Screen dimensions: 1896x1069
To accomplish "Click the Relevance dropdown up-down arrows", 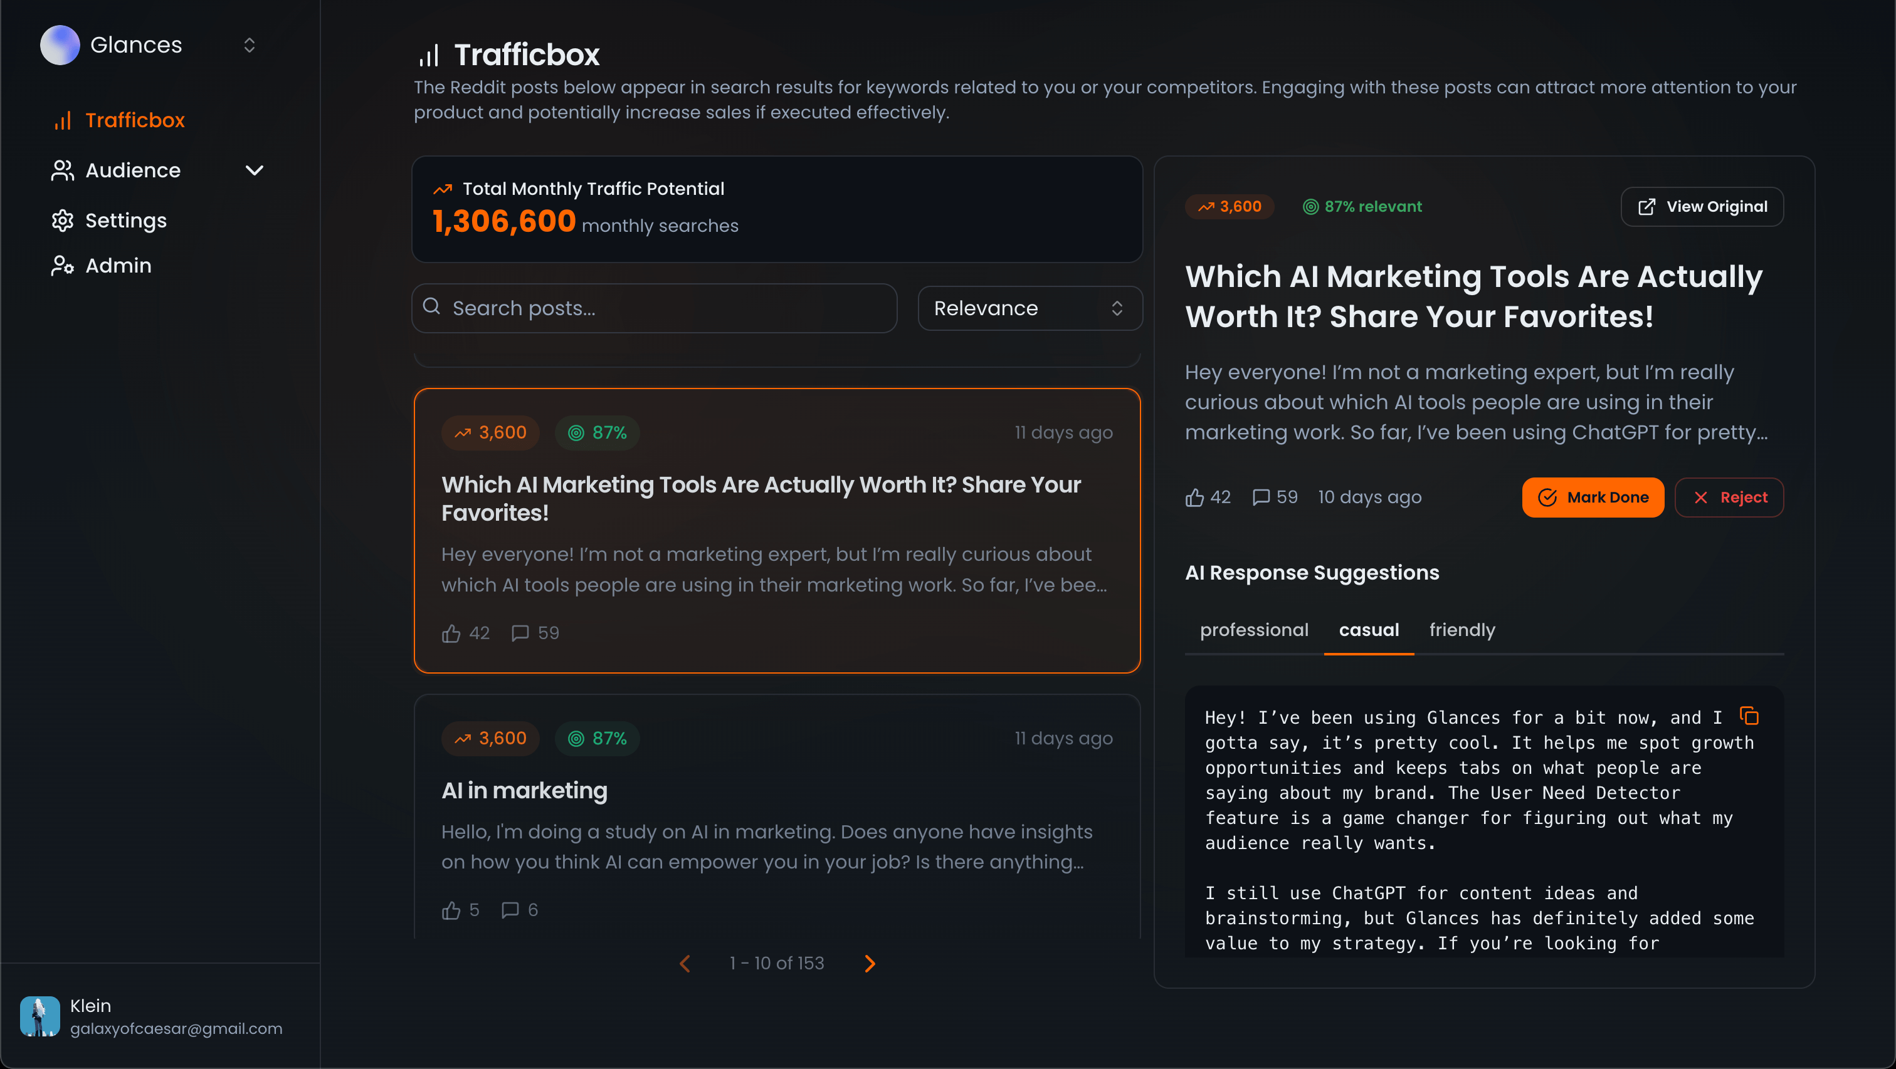I will (1117, 308).
